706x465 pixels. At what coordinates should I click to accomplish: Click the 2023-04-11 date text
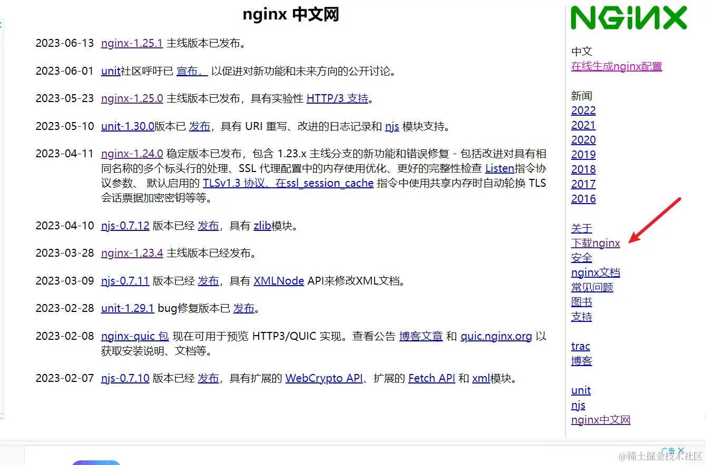(x=65, y=154)
